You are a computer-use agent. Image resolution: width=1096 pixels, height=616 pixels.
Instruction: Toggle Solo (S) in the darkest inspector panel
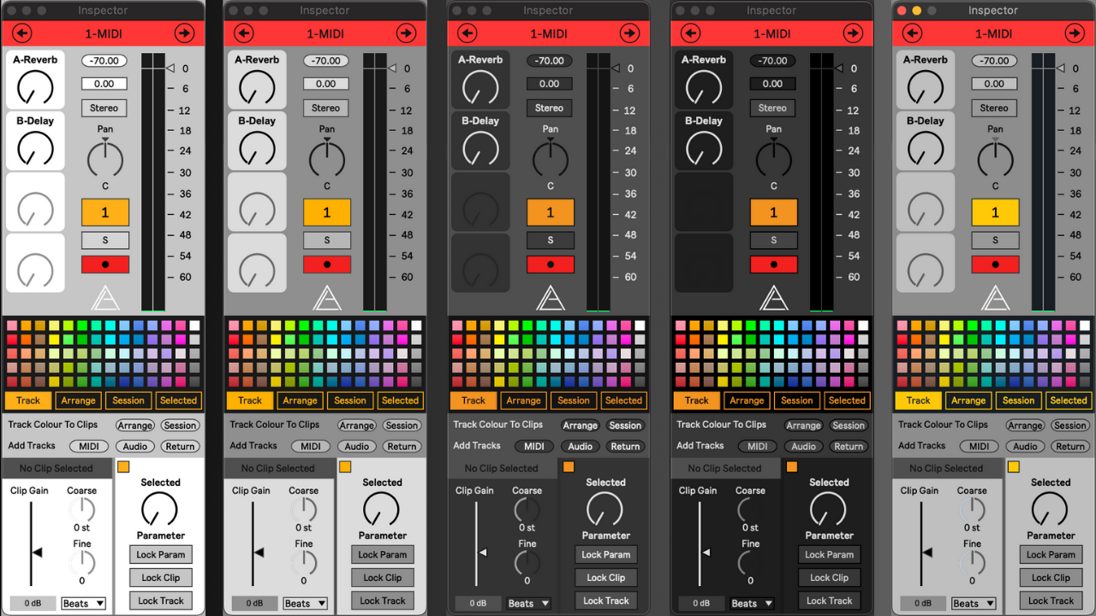773,240
